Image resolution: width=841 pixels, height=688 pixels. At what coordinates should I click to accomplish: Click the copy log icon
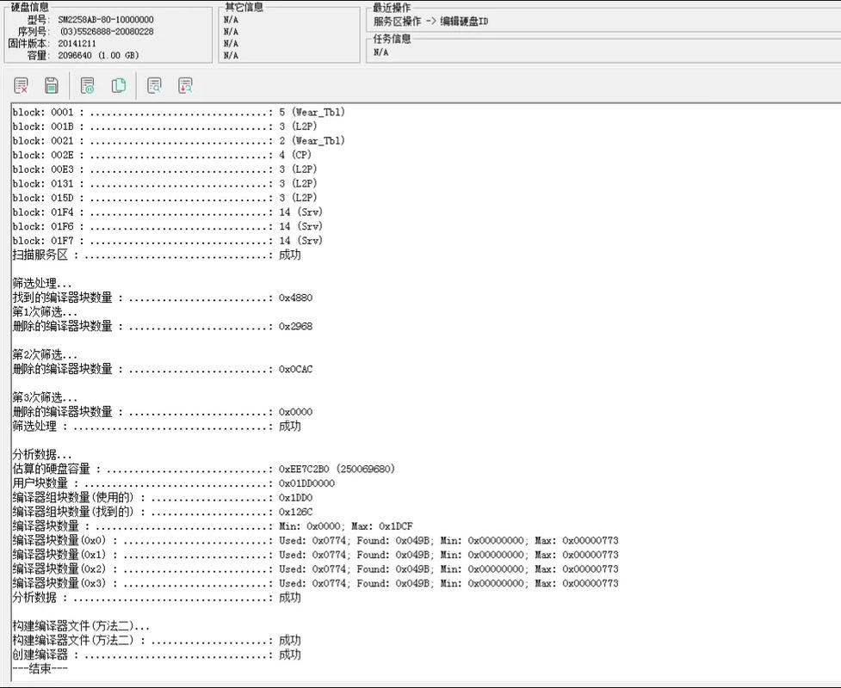pos(119,85)
